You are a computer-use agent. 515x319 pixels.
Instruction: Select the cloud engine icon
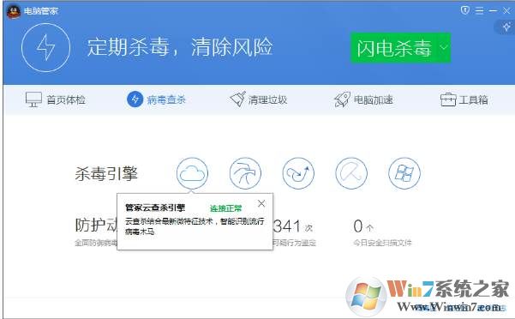[192, 173]
